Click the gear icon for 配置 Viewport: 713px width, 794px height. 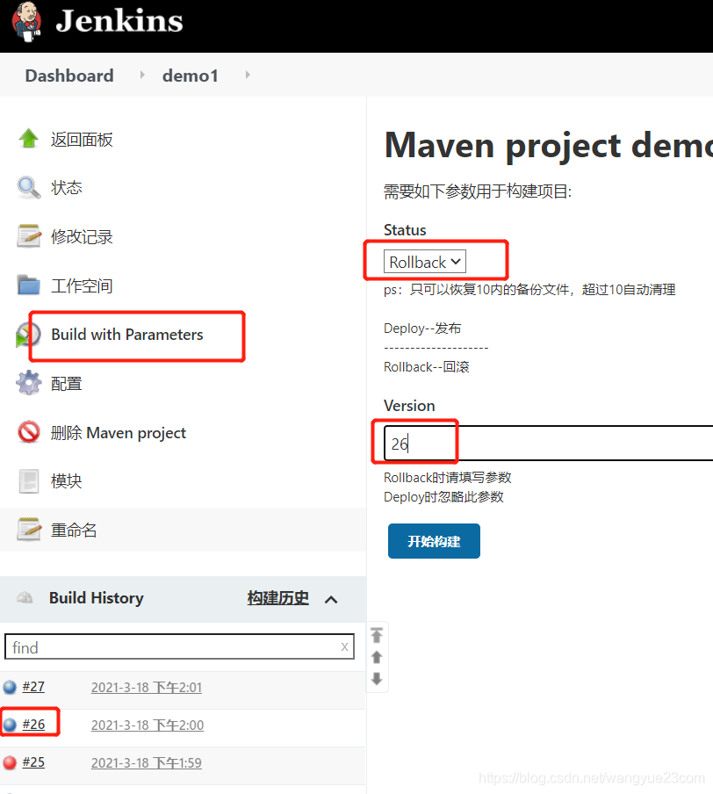(x=28, y=383)
